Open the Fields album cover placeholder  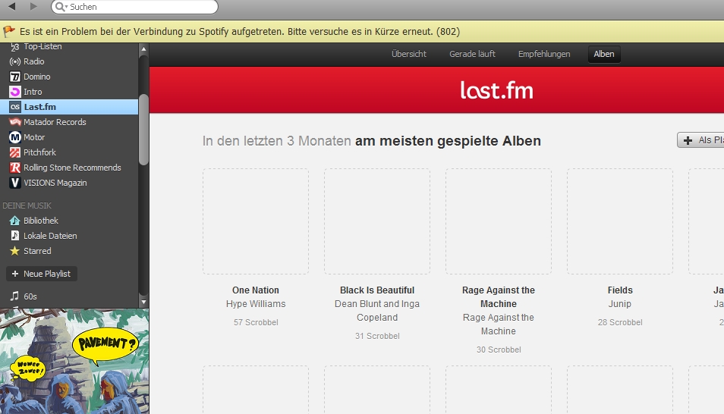pyautogui.click(x=620, y=221)
